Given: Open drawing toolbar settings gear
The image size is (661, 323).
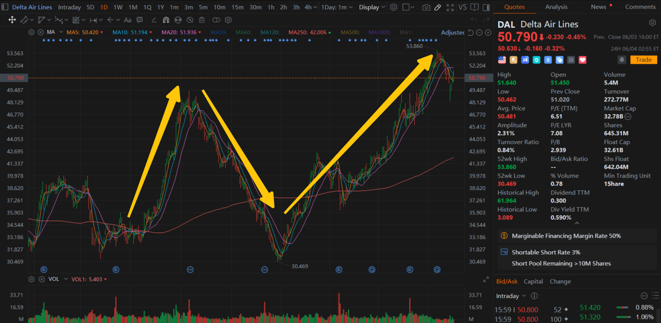Looking at the screenshot, I should coord(228,20).
